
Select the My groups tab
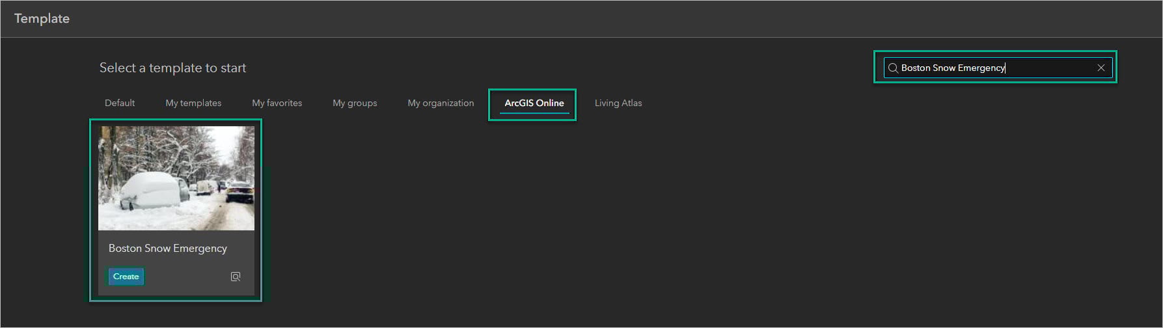355,103
